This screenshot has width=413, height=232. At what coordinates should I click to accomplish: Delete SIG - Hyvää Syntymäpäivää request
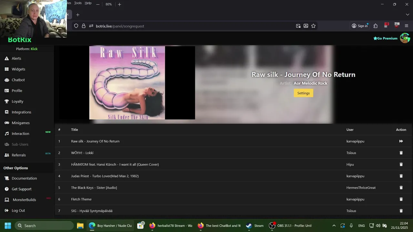coord(401,211)
